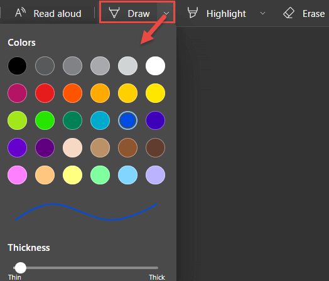Choose the red color swatch
The image size is (329, 281).
pos(45,93)
